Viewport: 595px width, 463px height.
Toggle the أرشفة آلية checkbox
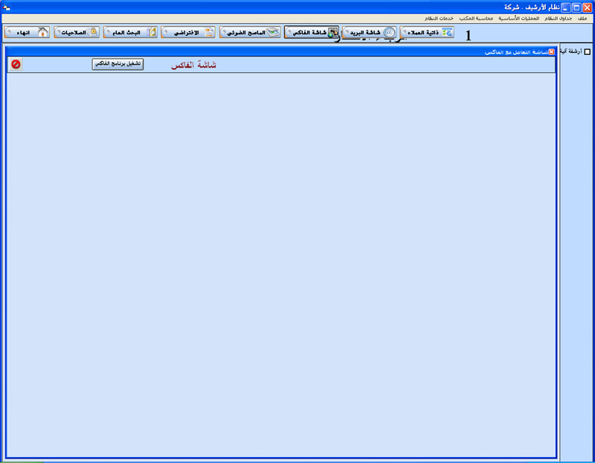(588, 52)
